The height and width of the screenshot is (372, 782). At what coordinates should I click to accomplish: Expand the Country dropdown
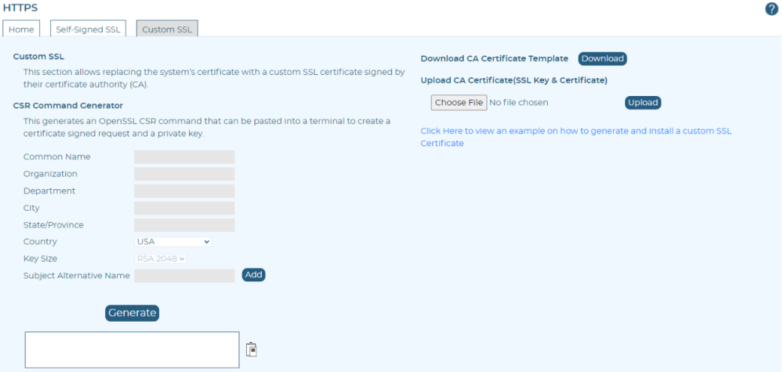coord(173,241)
